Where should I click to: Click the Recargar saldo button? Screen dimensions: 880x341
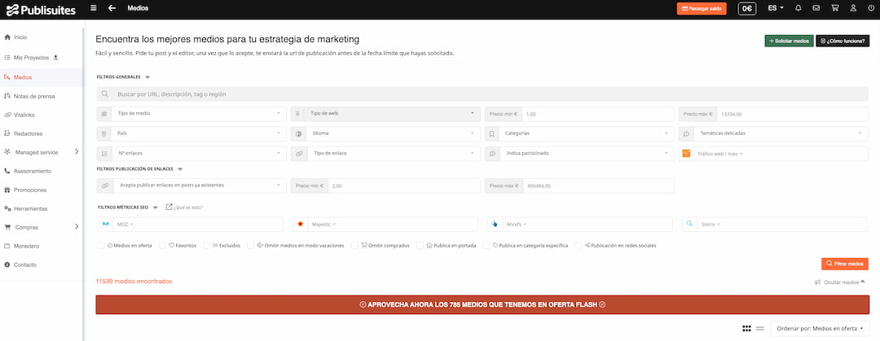pyautogui.click(x=701, y=8)
